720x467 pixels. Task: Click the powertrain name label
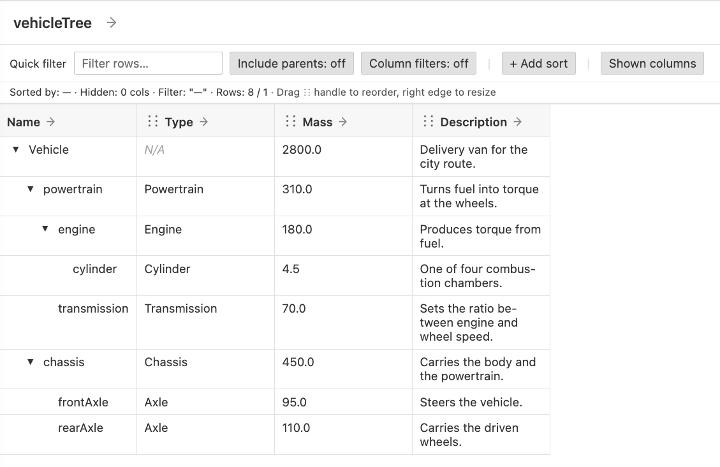[73, 189]
